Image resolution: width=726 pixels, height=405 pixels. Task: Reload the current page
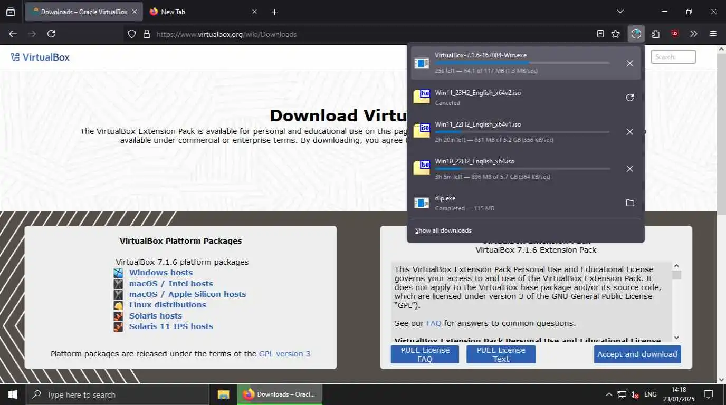click(x=51, y=34)
